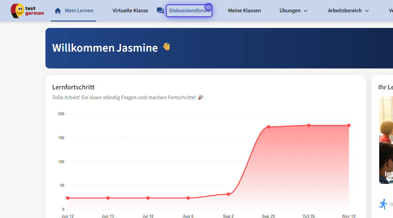Viewport: 393px width, 218px height.
Task: Open the Virtuelle Klasse page
Action: click(130, 10)
